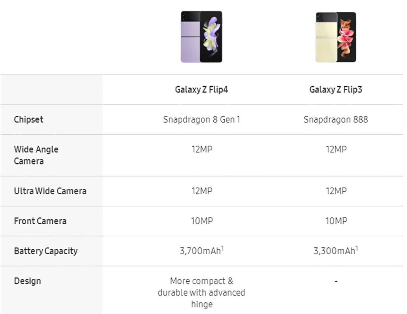407x314 pixels.
Task: Click Flip4 Front Camera 10MP value
Action: [x=202, y=221]
